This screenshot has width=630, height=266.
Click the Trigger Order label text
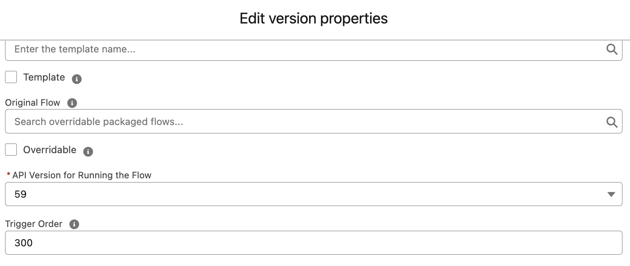tap(34, 224)
